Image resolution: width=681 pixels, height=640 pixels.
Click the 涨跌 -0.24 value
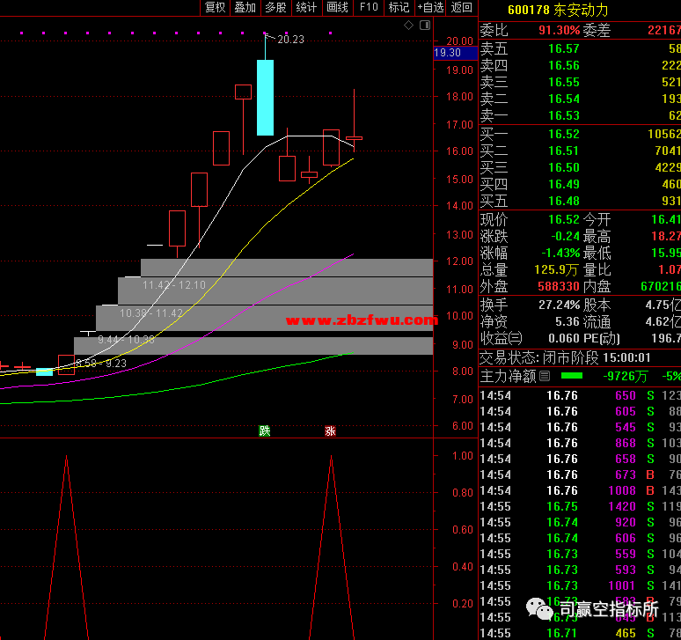point(566,236)
